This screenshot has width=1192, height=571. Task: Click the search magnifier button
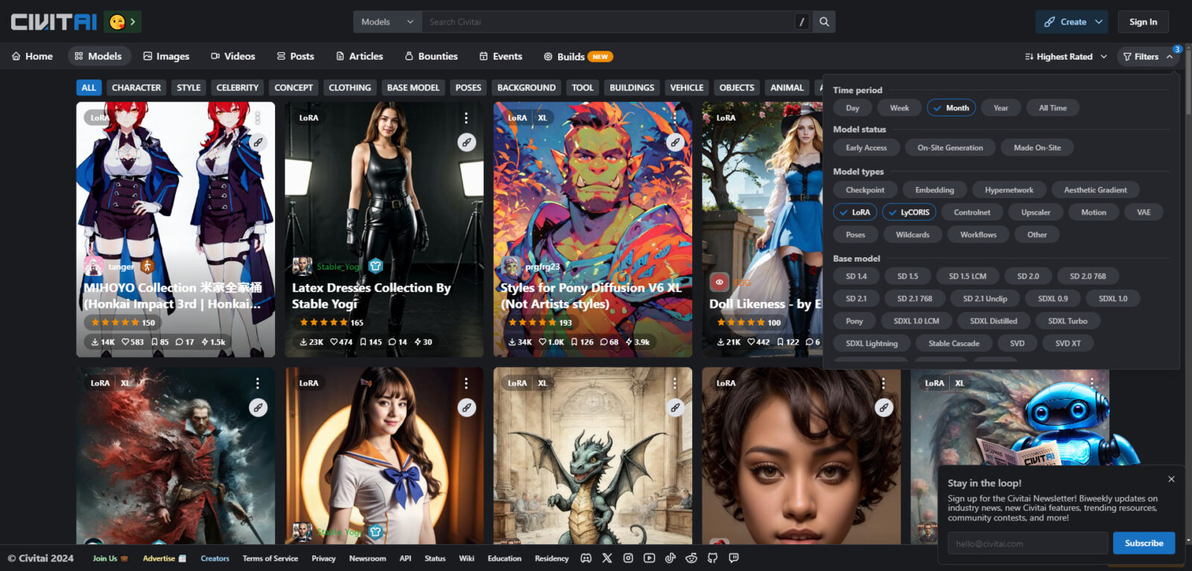point(824,22)
